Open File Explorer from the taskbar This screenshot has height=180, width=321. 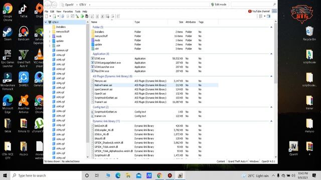tap(128, 175)
